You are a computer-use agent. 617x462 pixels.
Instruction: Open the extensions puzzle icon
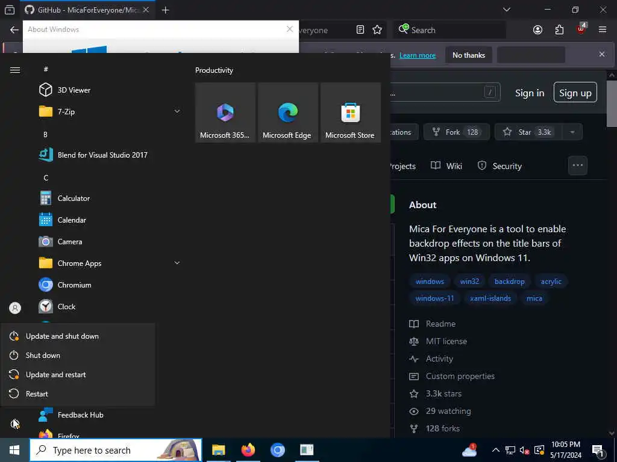pos(559,30)
